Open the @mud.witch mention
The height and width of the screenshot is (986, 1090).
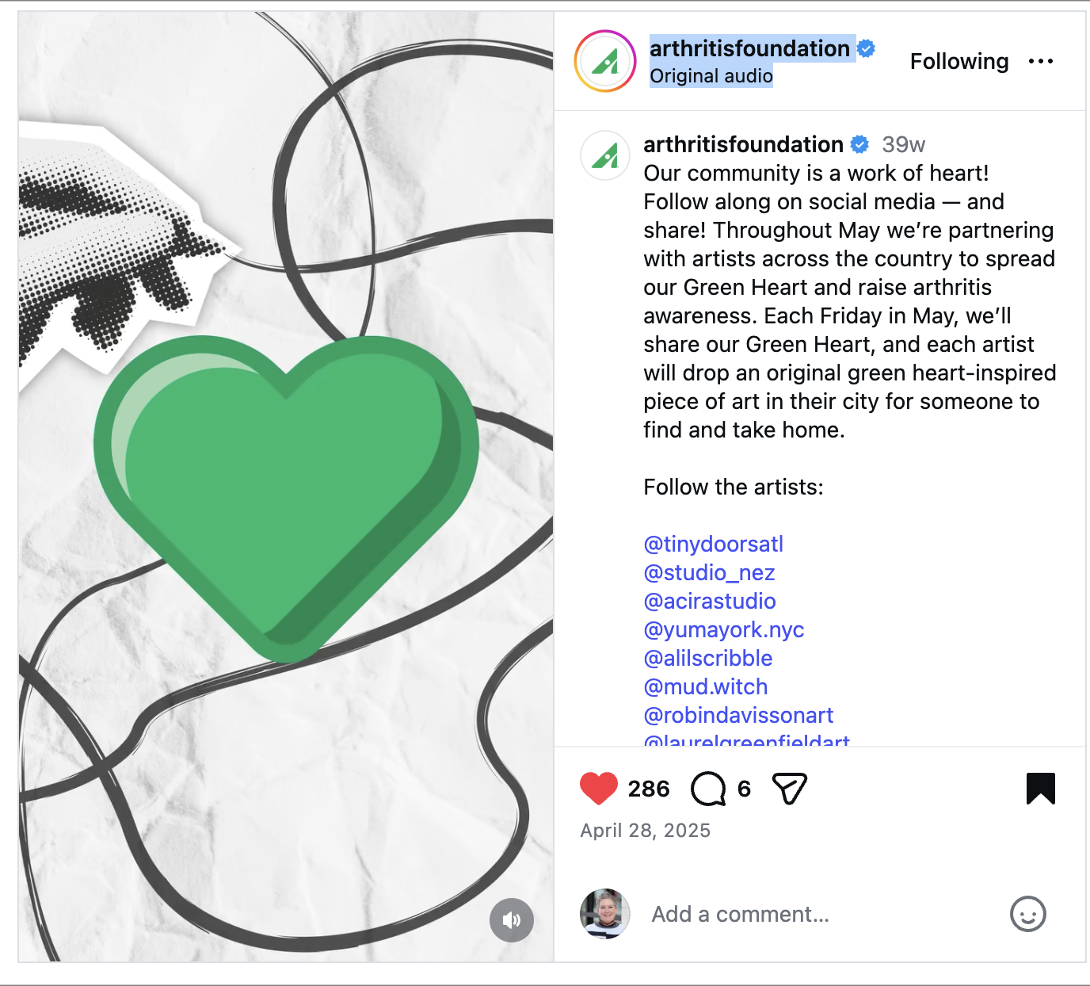tap(706, 686)
